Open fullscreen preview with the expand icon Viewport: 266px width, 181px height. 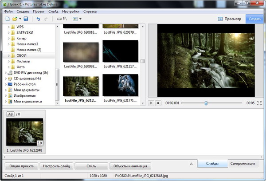259,103
